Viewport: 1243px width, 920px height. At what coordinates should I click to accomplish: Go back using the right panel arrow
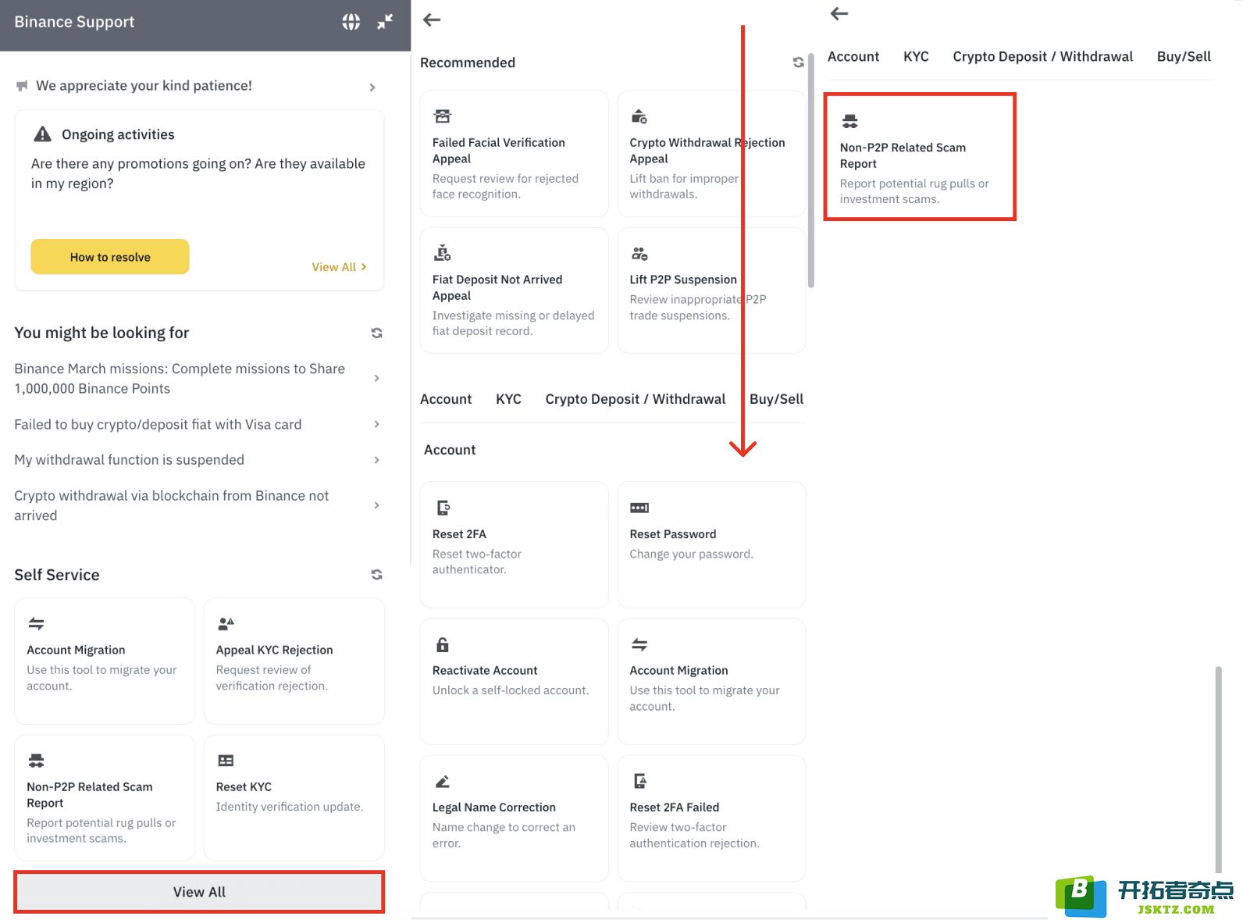[839, 13]
